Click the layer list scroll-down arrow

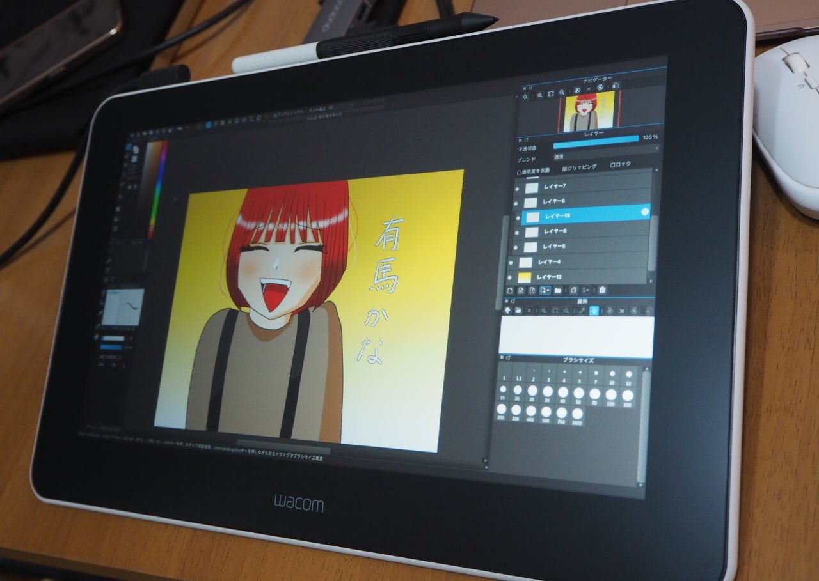pos(651,281)
